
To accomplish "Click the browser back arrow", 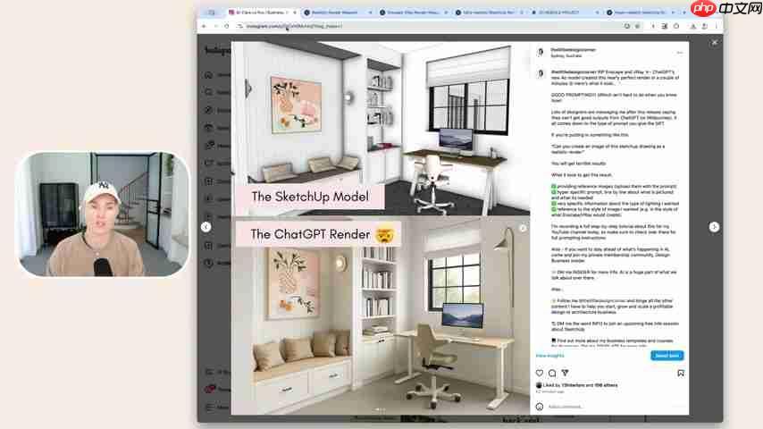I will click(205, 26).
